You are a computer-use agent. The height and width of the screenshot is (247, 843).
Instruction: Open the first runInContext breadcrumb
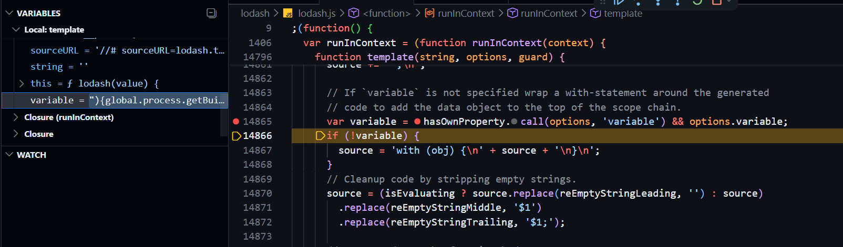466,13
